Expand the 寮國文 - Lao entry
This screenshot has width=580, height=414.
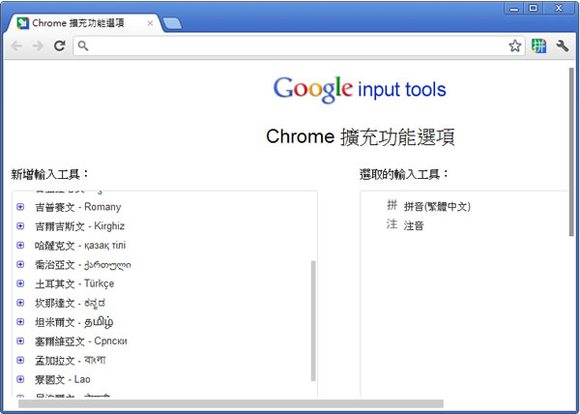[x=20, y=379]
